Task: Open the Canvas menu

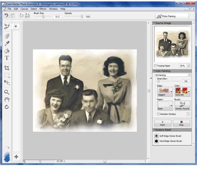Action: tap(24, 9)
